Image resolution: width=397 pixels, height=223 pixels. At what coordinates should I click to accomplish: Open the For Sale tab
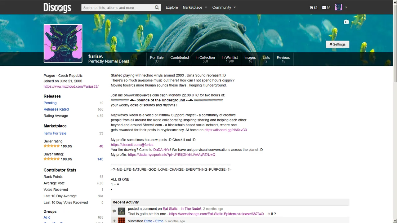click(x=157, y=59)
